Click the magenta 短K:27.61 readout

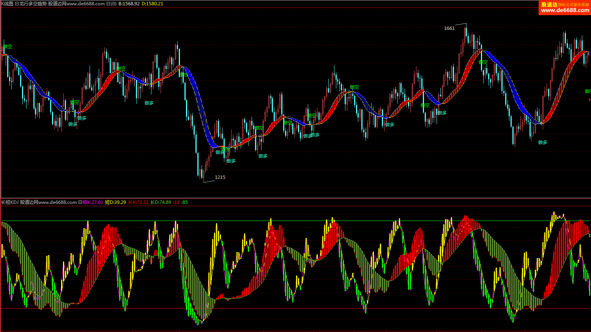click(x=93, y=202)
